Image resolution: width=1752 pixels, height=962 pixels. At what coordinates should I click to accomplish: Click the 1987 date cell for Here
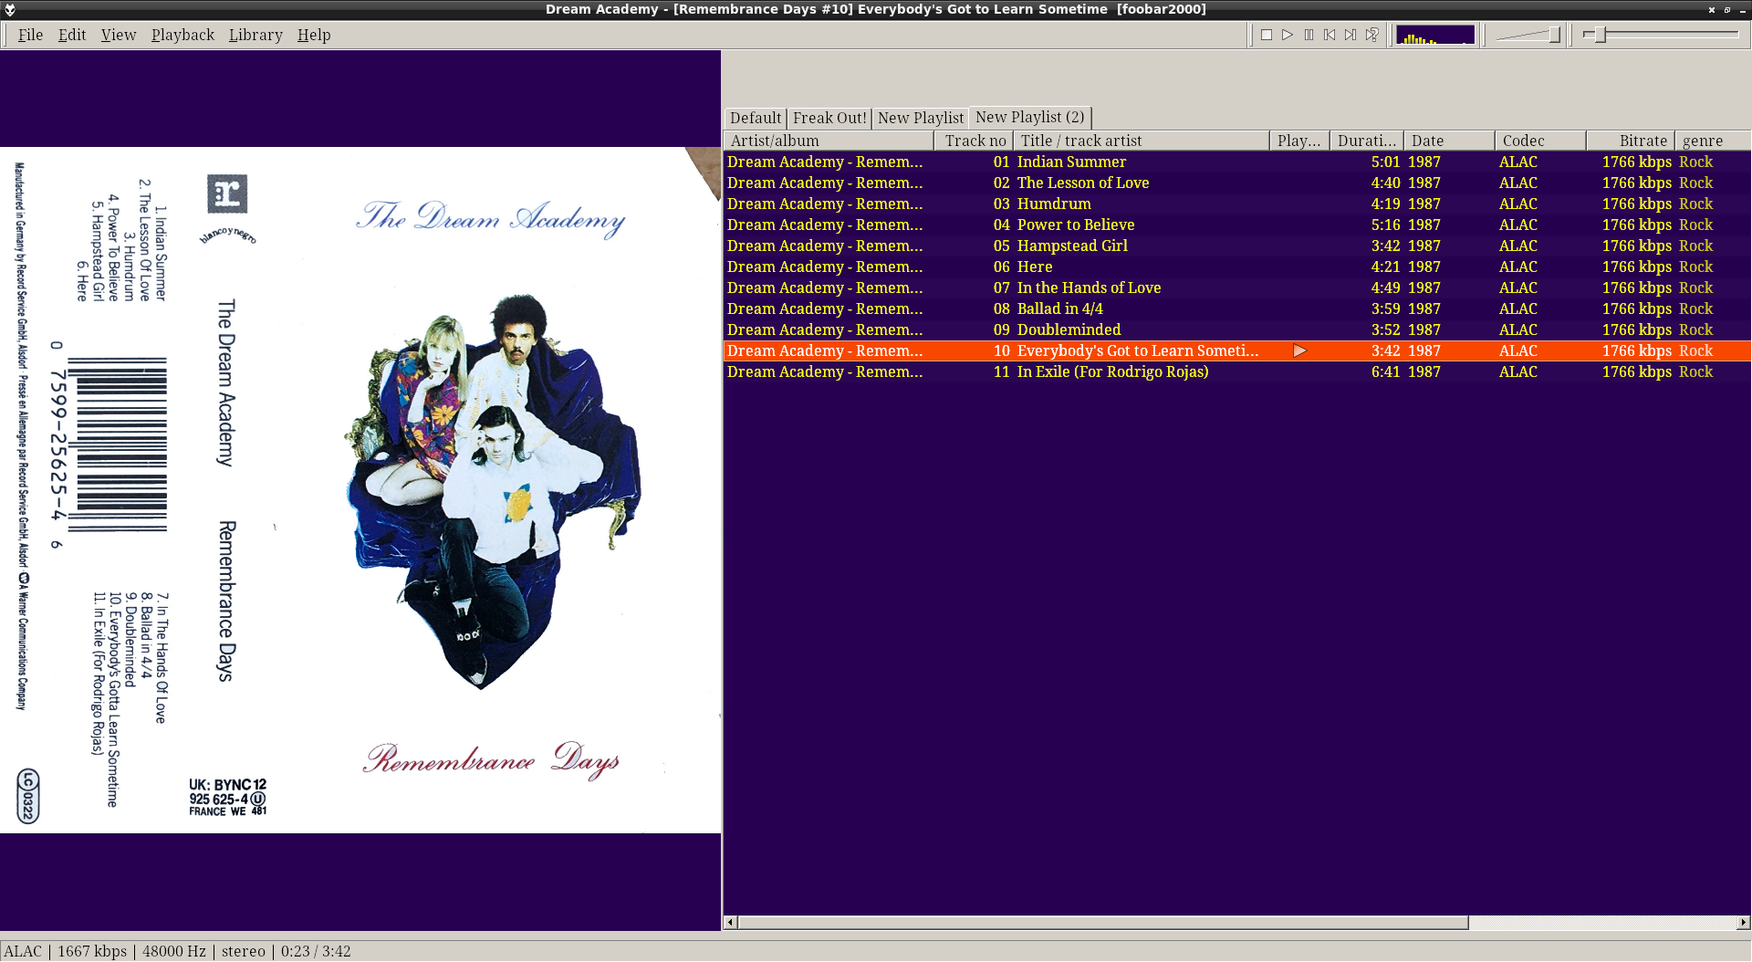point(1424,267)
